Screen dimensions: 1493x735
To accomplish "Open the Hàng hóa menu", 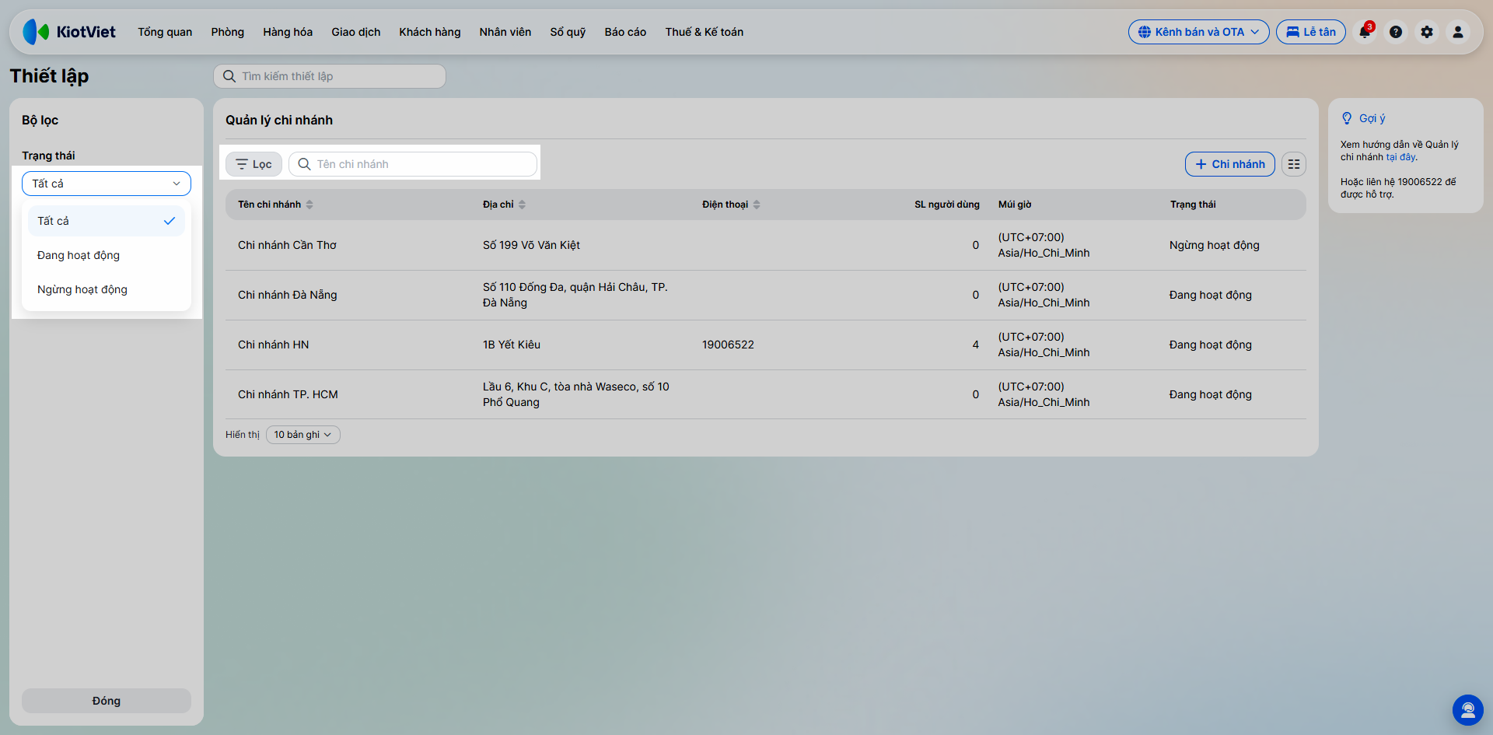I will click(288, 32).
